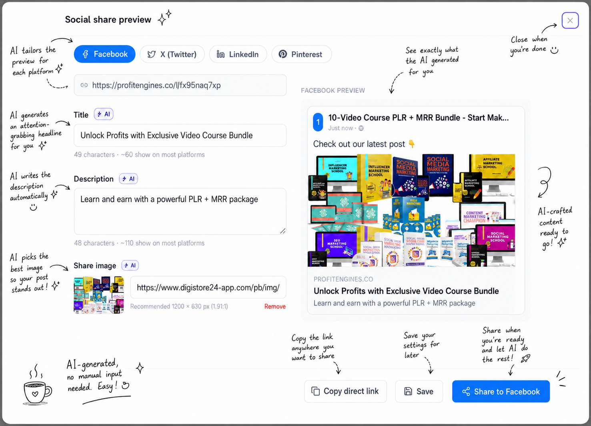The width and height of the screenshot is (591, 426).
Task: Click the profitengines.co share URL field
Action: pos(180,85)
